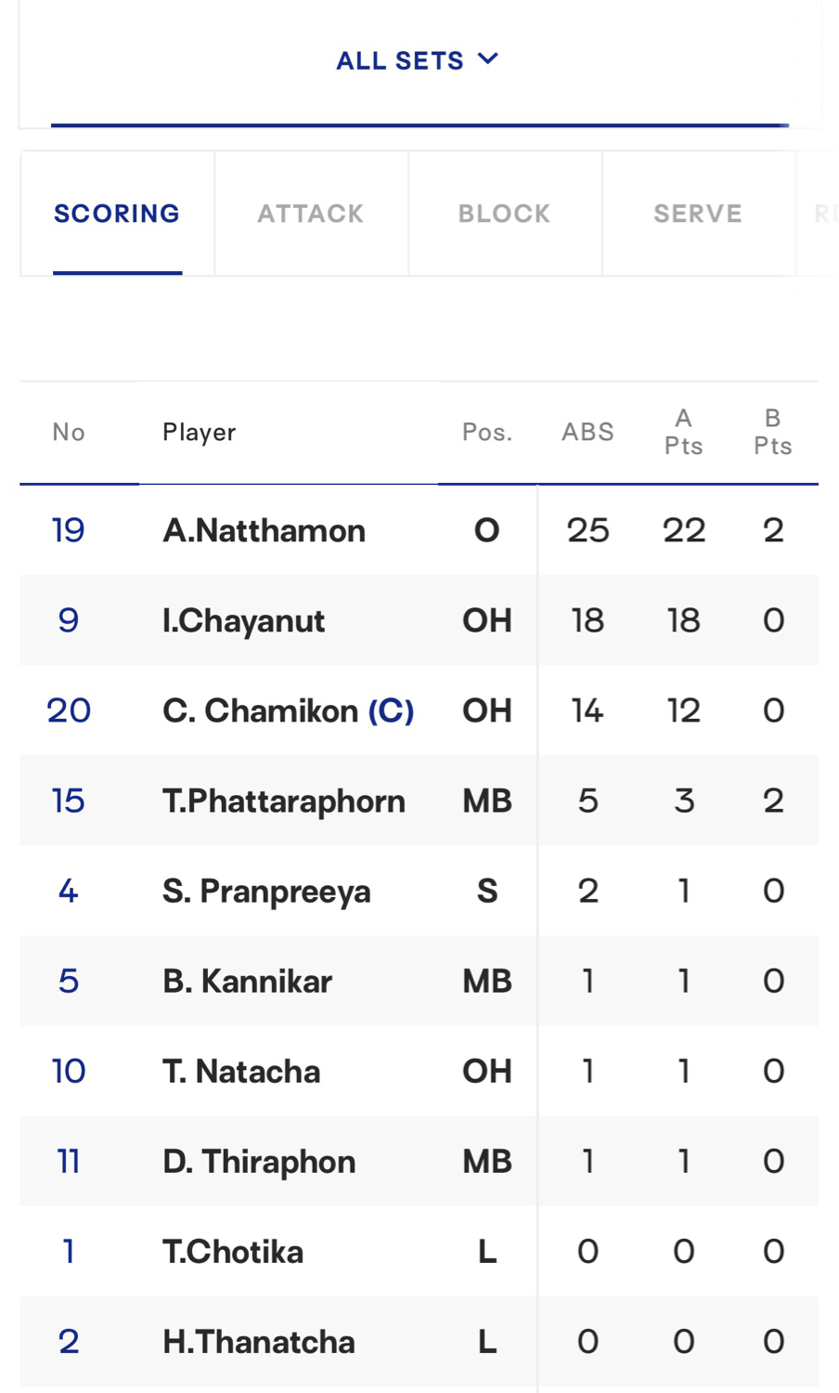Sort by the A Pts column header
839x1393 pixels.
coord(684,432)
